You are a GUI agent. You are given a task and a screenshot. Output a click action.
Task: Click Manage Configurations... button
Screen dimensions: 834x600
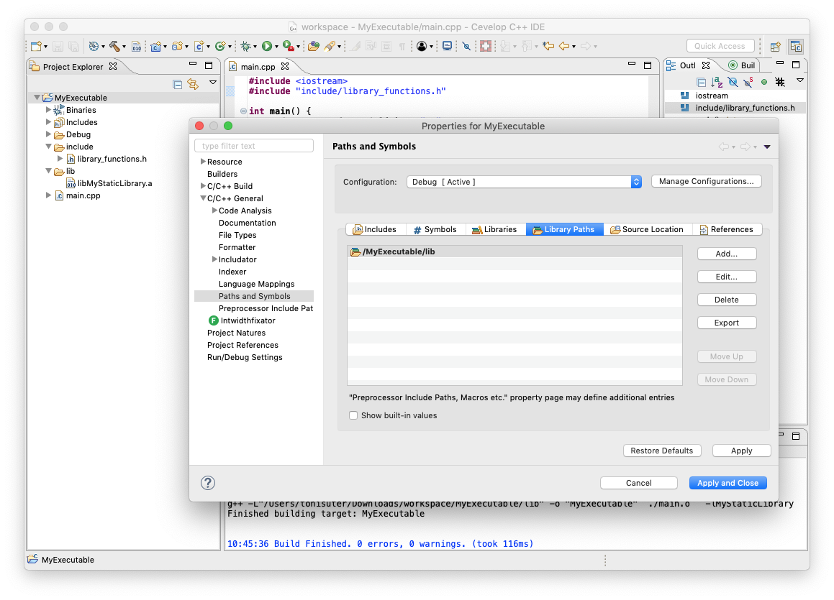click(707, 181)
